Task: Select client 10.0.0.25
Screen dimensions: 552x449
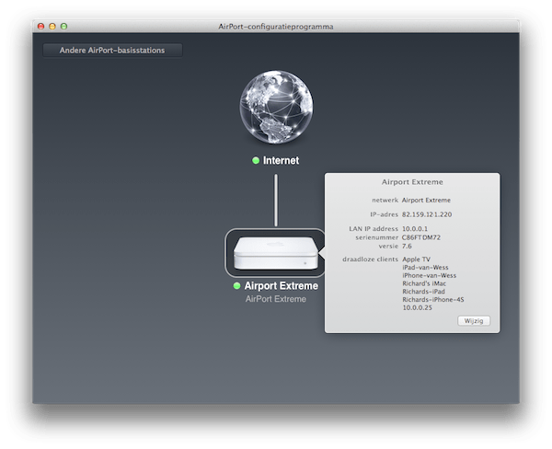Action: 417,308
